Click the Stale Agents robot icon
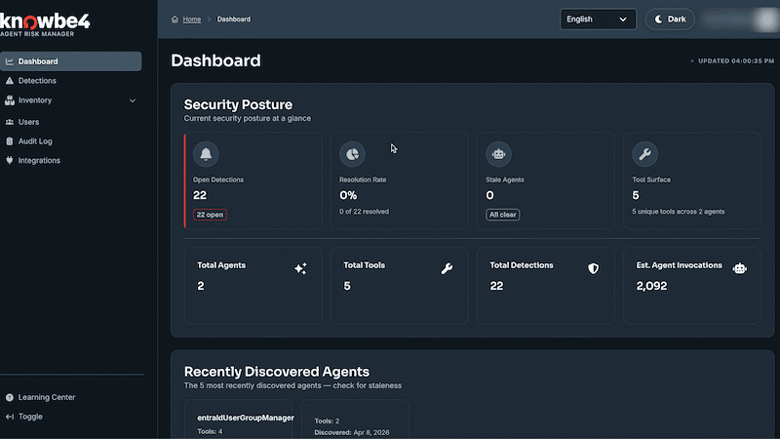 point(498,154)
